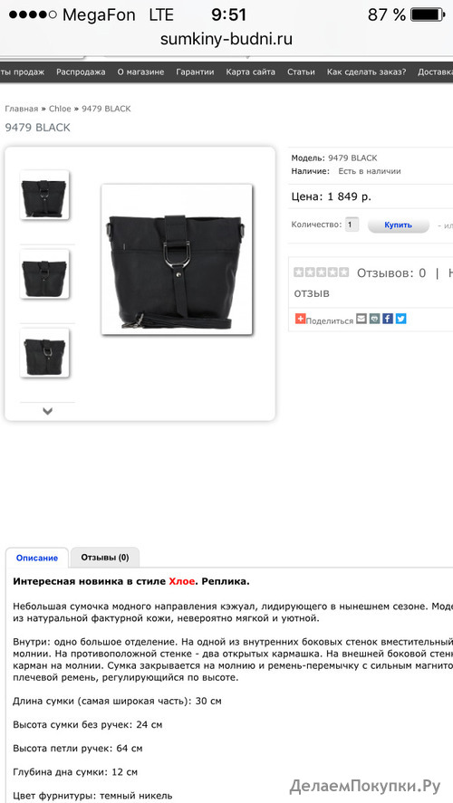This screenshot has width=453, height=803.
Task: Tap the sumkiny-budni.ru address bar
Action: click(226, 40)
